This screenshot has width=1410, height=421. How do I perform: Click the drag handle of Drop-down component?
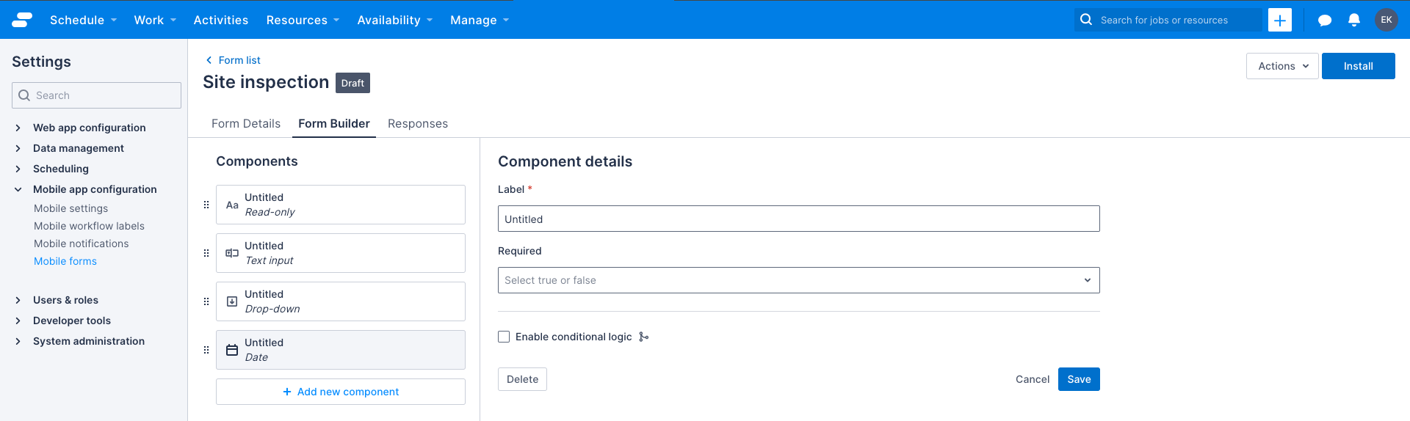[x=206, y=301]
